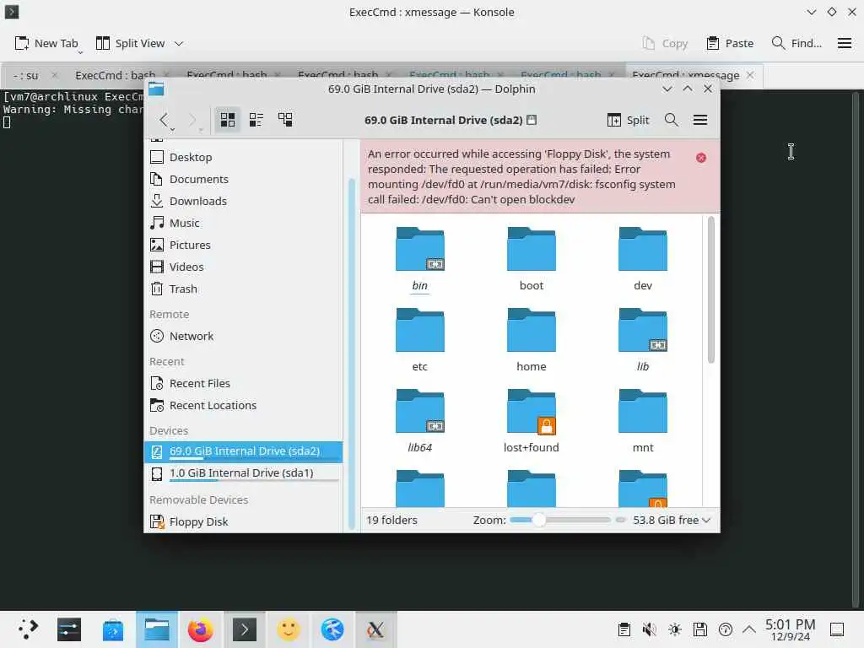
Task: Open brightness tray icon
Action: pos(674,629)
